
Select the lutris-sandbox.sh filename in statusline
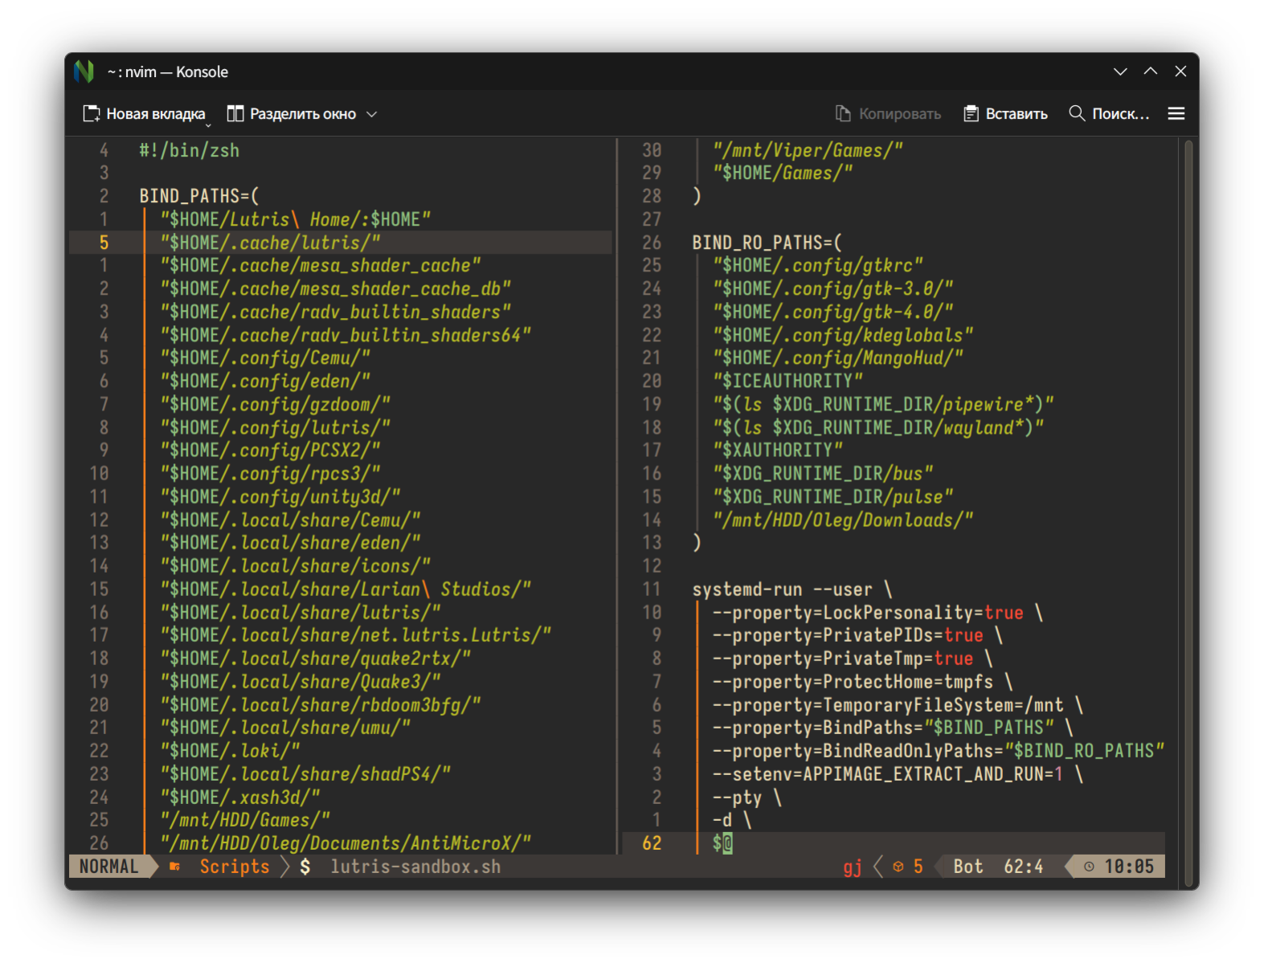click(415, 867)
